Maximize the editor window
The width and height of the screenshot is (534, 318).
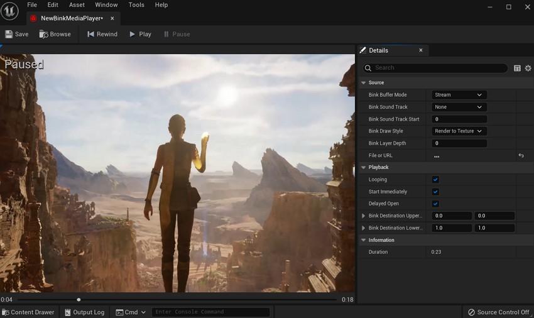(508, 7)
